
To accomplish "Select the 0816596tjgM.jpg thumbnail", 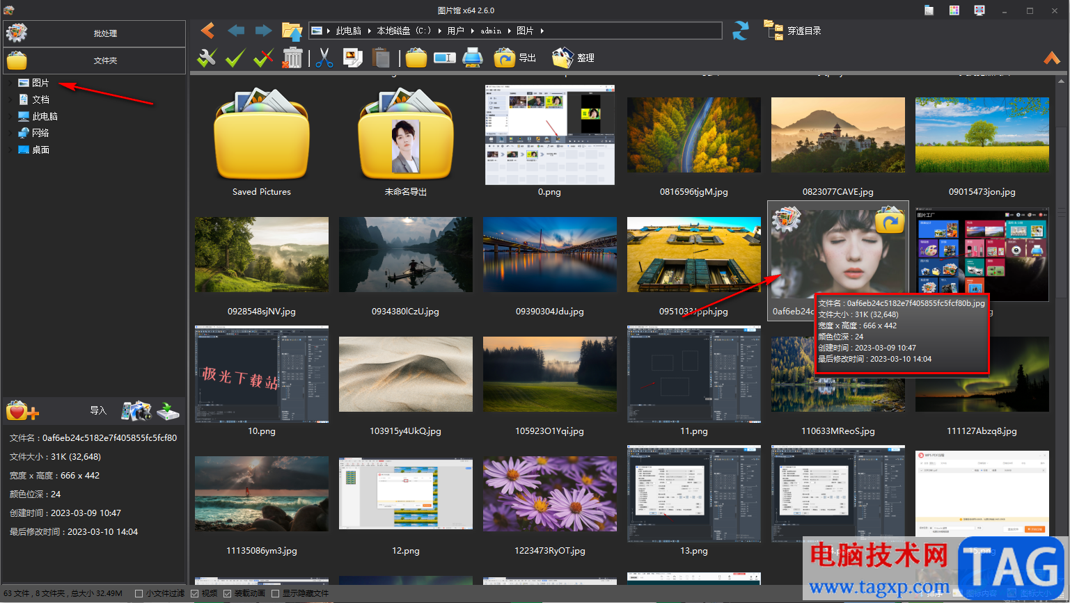I will tap(694, 135).
